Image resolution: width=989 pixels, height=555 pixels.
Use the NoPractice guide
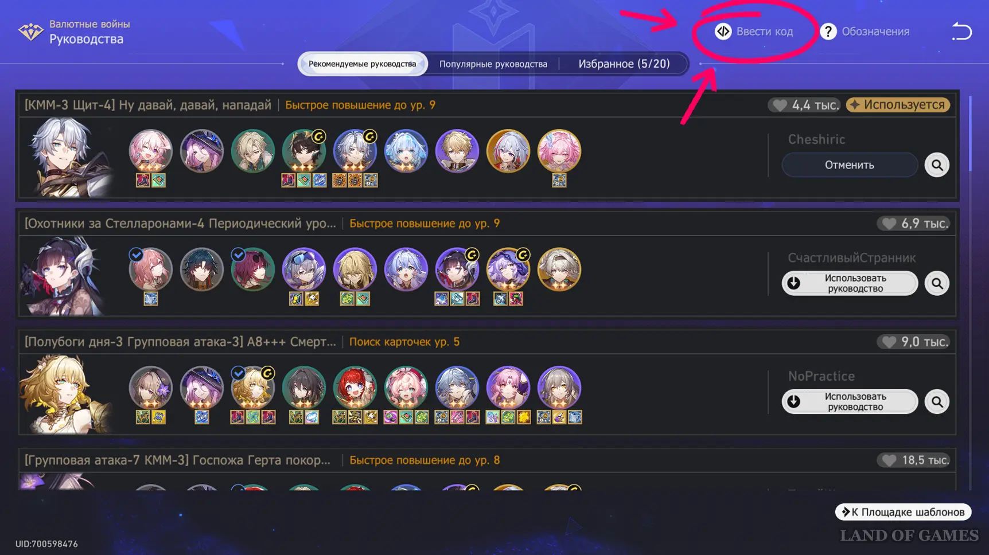[850, 402]
